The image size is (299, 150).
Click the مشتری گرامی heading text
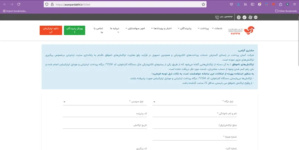click(246, 51)
